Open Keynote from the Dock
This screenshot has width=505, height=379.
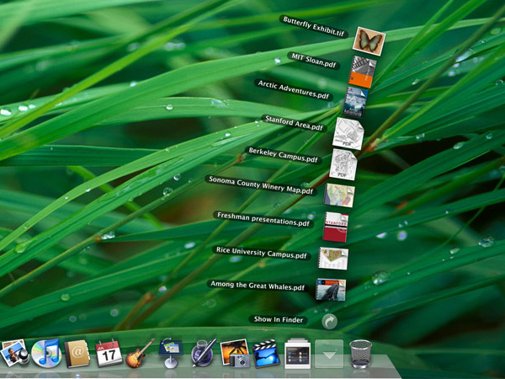click(171, 353)
